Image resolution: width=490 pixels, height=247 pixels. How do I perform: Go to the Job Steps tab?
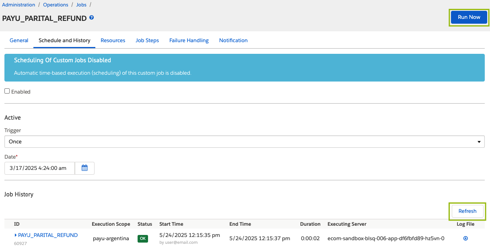point(147,41)
